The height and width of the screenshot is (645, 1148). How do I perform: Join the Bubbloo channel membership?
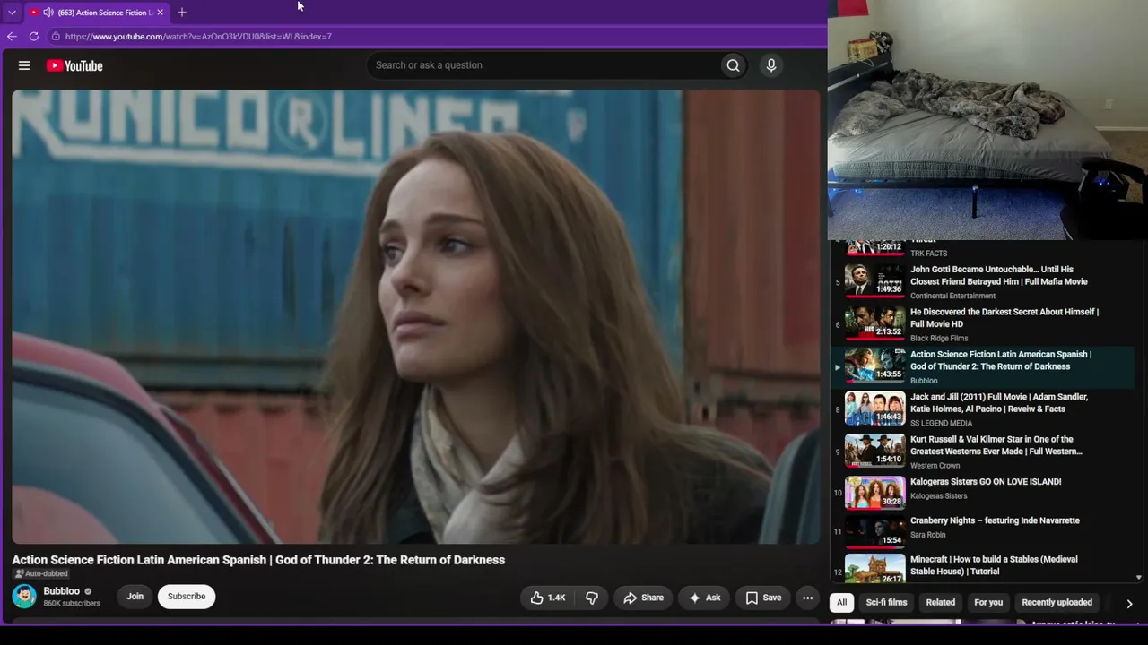[x=135, y=597]
